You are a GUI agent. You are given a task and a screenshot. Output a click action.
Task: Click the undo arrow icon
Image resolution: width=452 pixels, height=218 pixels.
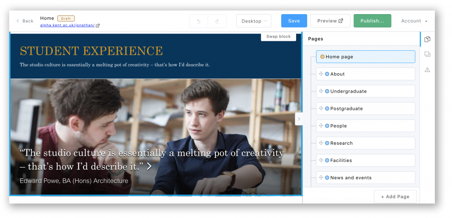pos(199,21)
